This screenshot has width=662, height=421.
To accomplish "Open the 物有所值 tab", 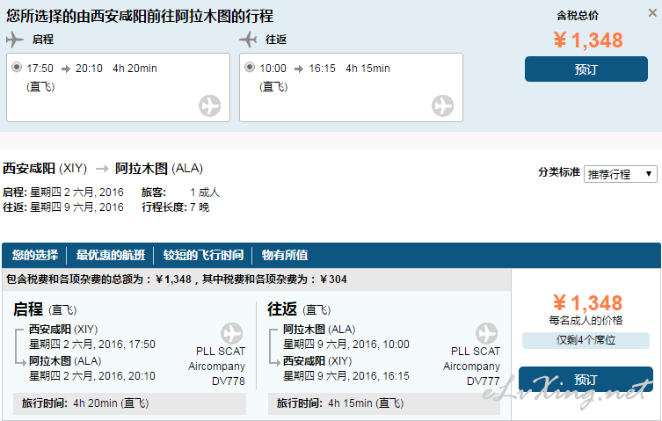I will pos(285,255).
